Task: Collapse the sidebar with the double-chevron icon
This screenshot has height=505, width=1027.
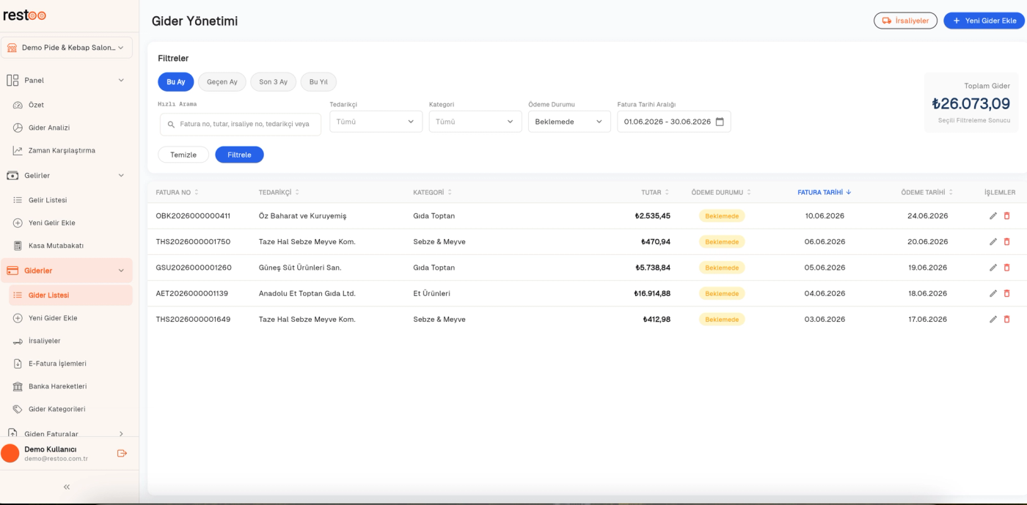Action: (x=67, y=487)
